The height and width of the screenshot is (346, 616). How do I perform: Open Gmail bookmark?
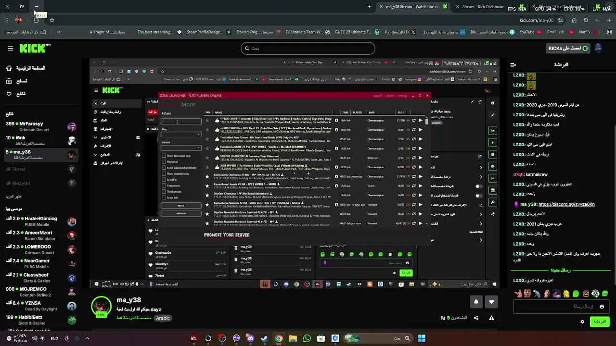tap(555, 32)
